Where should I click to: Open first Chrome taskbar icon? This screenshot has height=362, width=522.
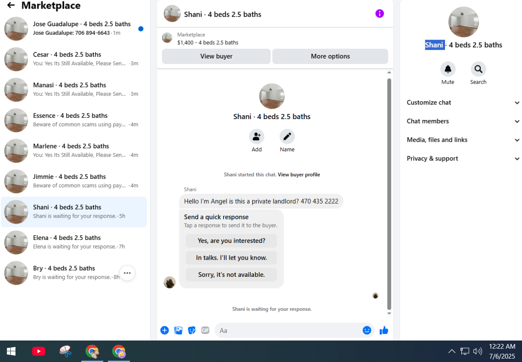(x=92, y=351)
